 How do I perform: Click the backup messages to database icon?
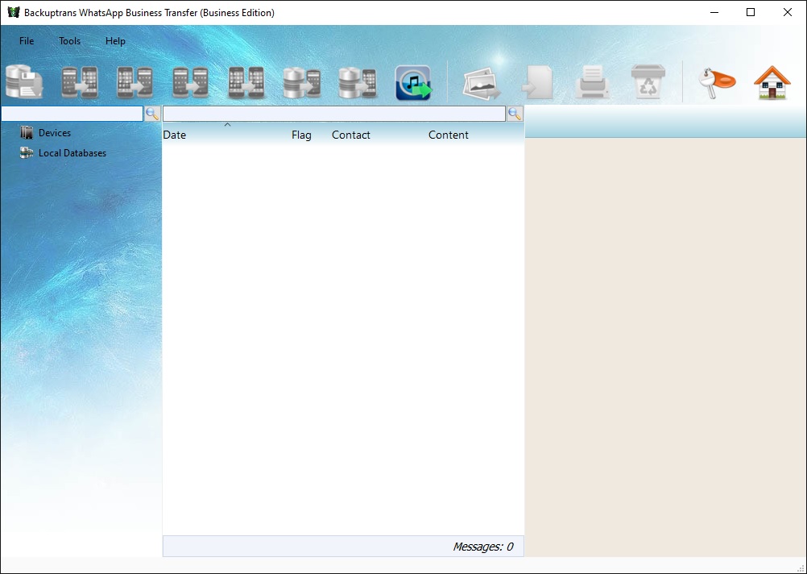click(x=24, y=82)
